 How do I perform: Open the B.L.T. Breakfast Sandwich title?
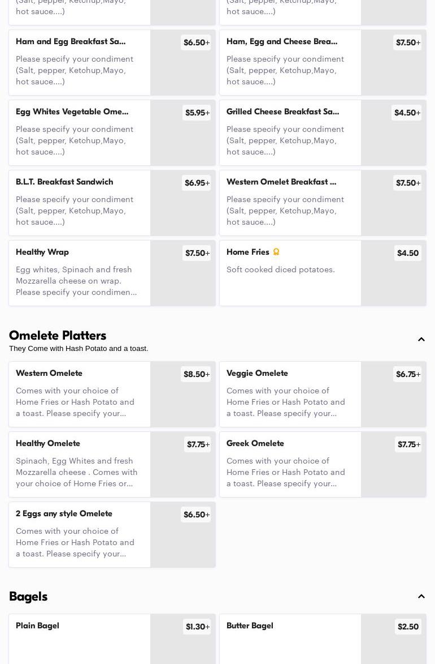click(64, 182)
